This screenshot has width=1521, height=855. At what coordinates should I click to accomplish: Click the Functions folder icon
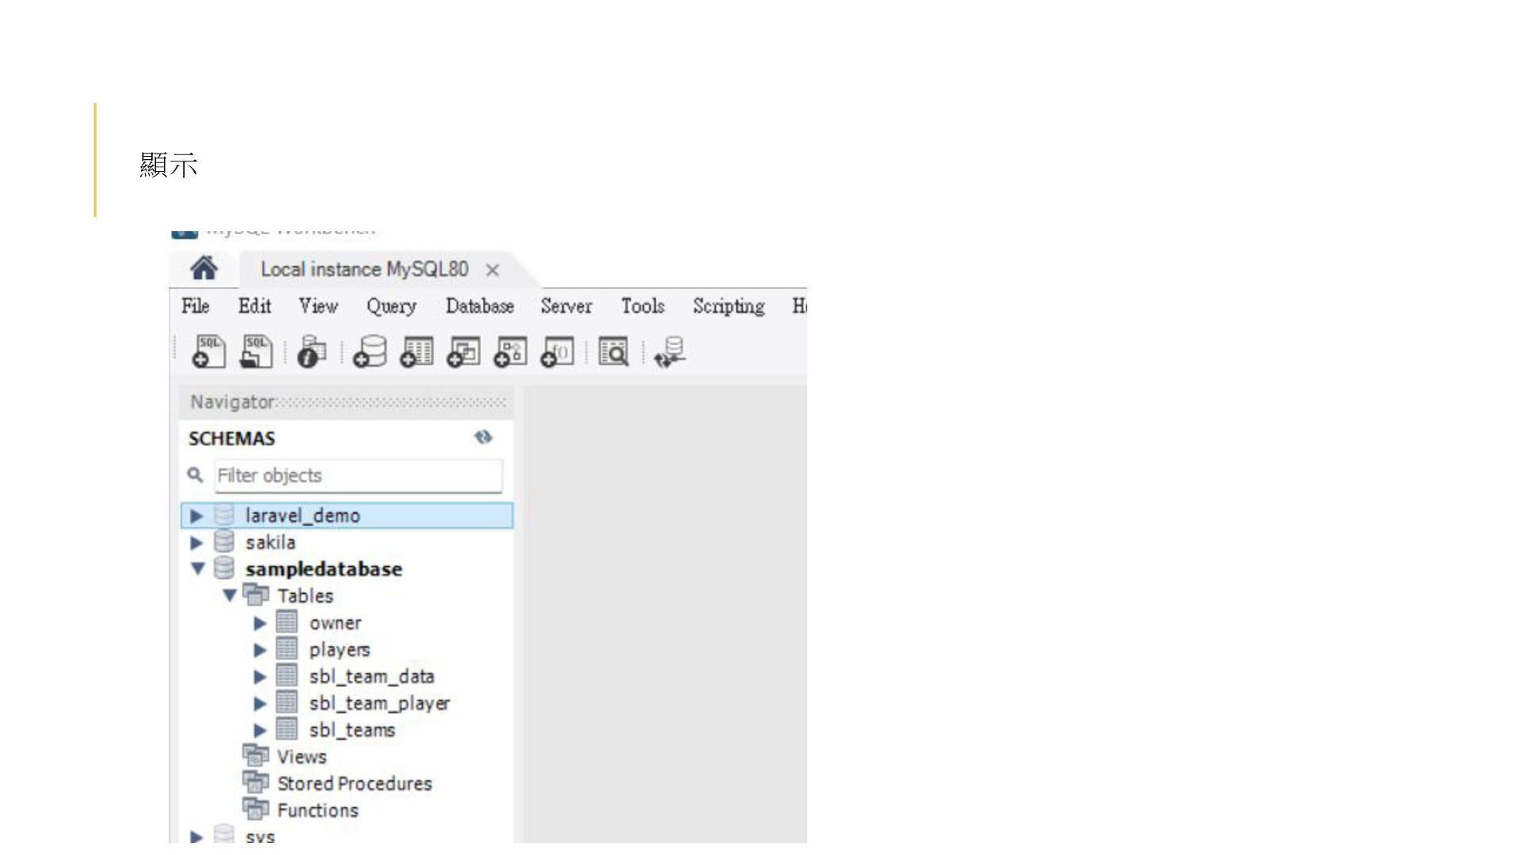[255, 810]
